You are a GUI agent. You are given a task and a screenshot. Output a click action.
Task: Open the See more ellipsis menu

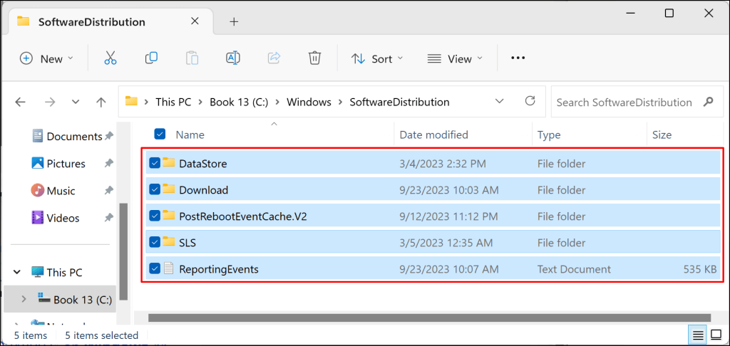pos(518,58)
